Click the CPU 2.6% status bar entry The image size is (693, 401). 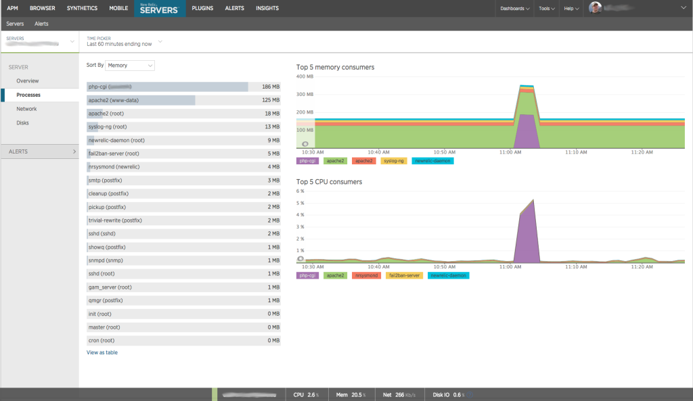click(307, 395)
